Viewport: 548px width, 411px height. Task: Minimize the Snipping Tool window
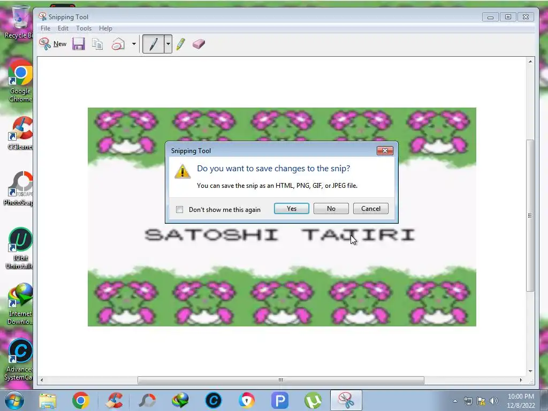[490, 17]
